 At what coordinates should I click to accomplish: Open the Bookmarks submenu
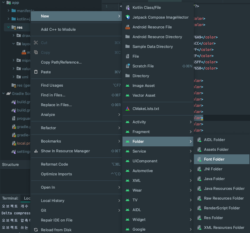point(76,141)
